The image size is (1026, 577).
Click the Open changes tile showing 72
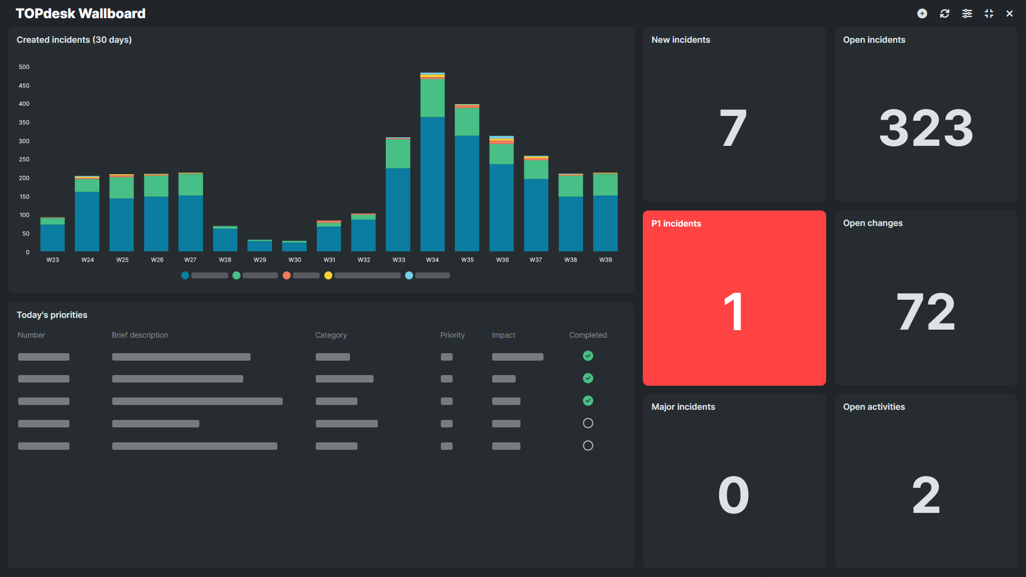tap(926, 298)
